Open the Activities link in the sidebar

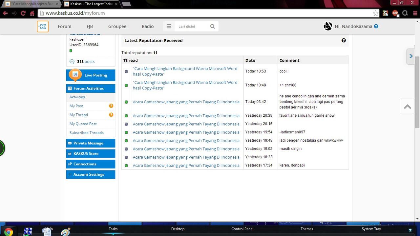[77, 97]
